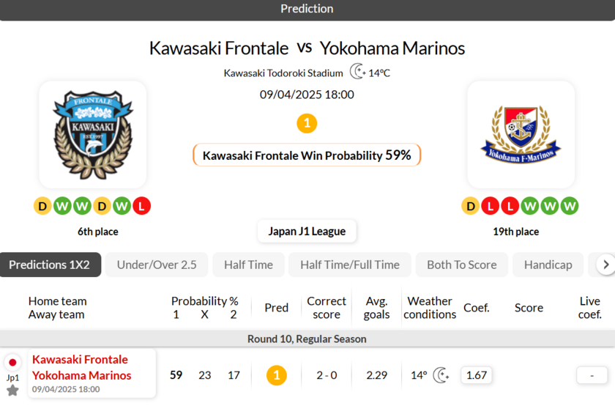Click the Kawasaki Frontale Win Probability 59% banner
615x417 pixels.
(307, 155)
